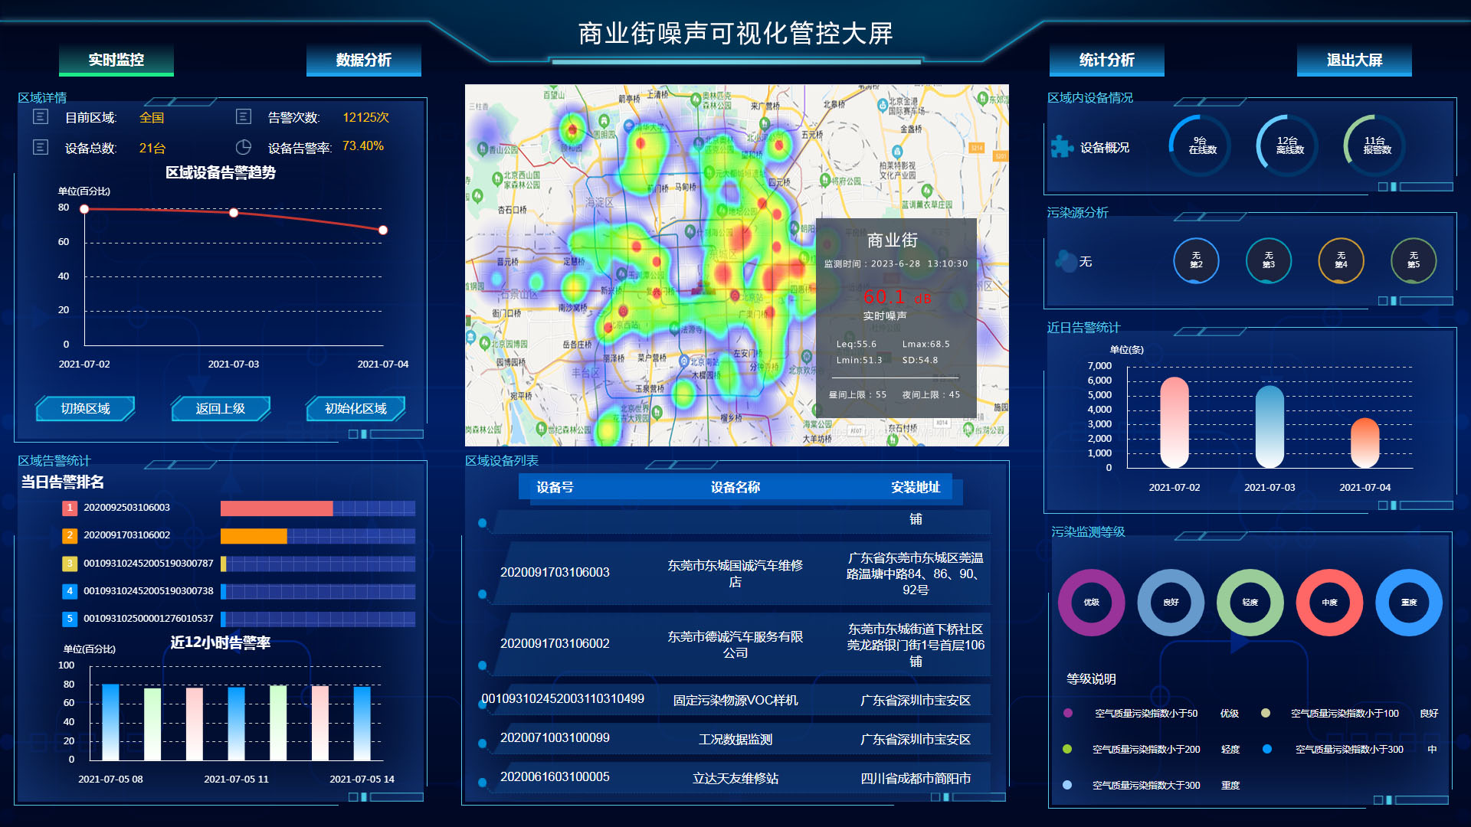
Task: Click the 初始化区域 button
Action: (x=355, y=408)
